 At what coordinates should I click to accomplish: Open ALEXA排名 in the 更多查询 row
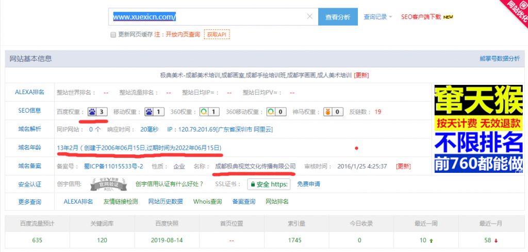pyautogui.click(x=78, y=202)
